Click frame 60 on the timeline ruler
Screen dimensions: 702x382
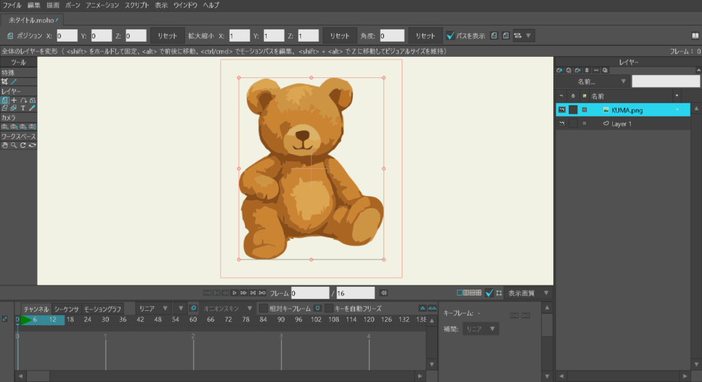tap(194, 320)
